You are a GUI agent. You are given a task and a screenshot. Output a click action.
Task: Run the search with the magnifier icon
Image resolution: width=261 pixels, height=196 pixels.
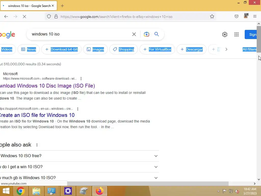pos(156,34)
